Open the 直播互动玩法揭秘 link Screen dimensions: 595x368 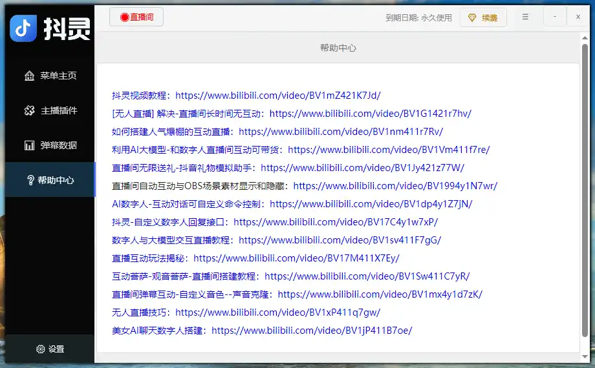pyautogui.click(x=296, y=258)
